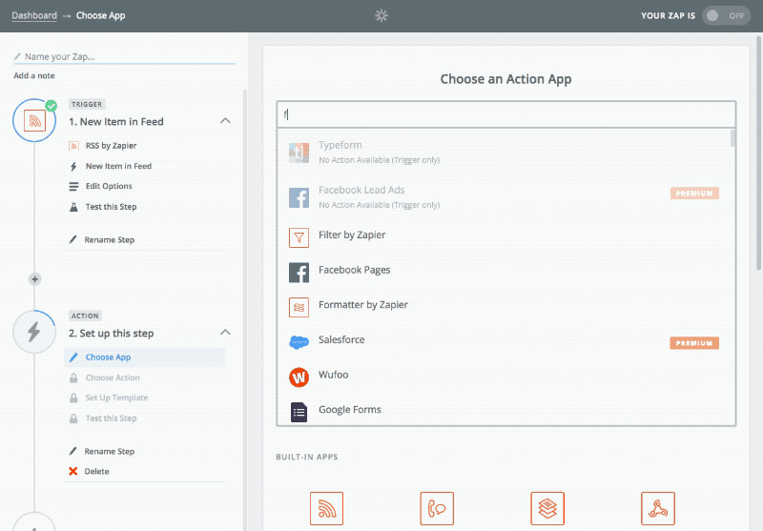The height and width of the screenshot is (531, 763).
Task: Click the lightning bolt action step icon
Action: pyautogui.click(x=34, y=332)
